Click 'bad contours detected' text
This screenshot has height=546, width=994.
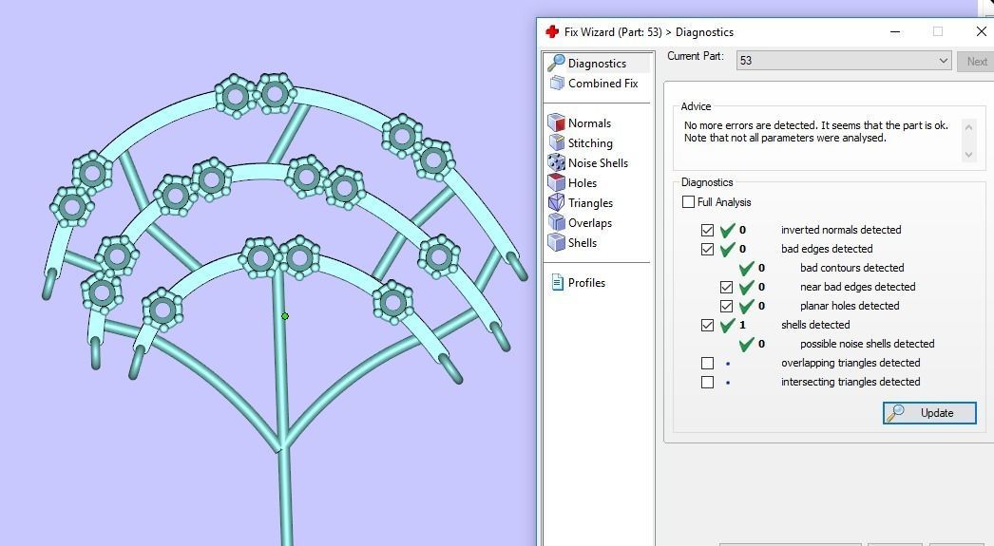(x=852, y=268)
